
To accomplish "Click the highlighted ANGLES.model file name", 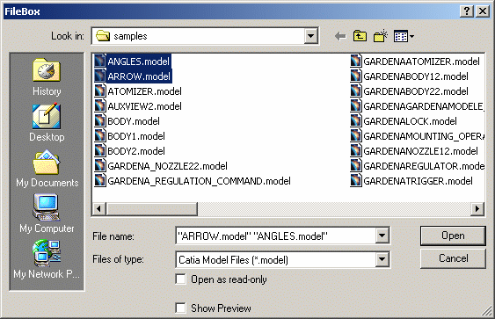I will pyautogui.click(x=139, y=62).
